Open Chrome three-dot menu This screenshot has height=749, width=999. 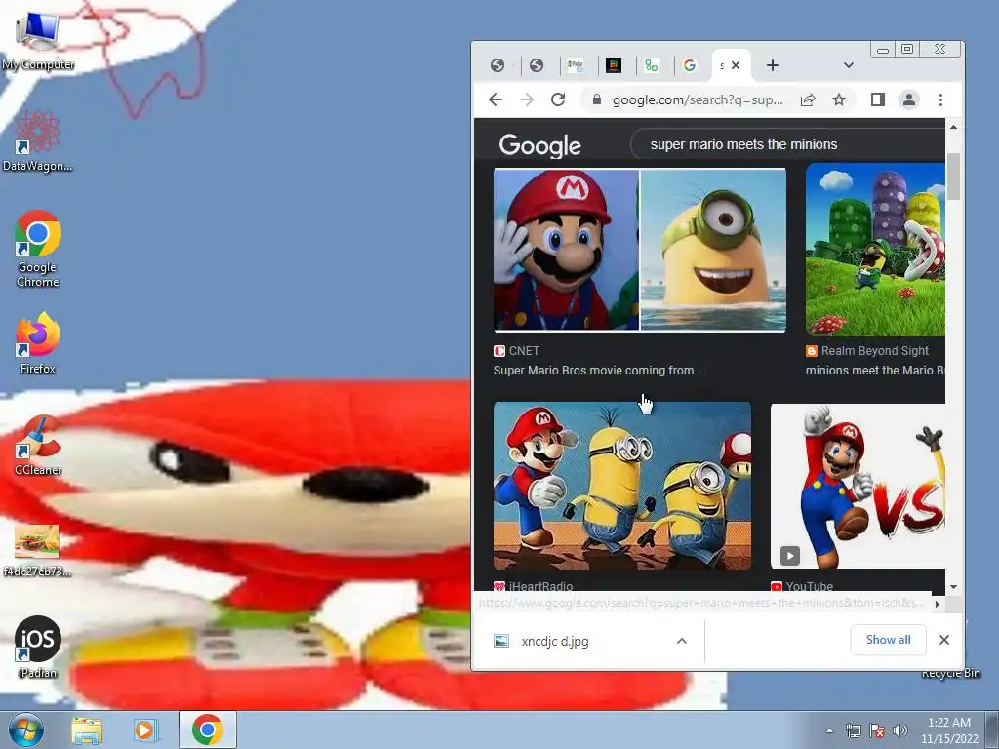tap(941, 99)
